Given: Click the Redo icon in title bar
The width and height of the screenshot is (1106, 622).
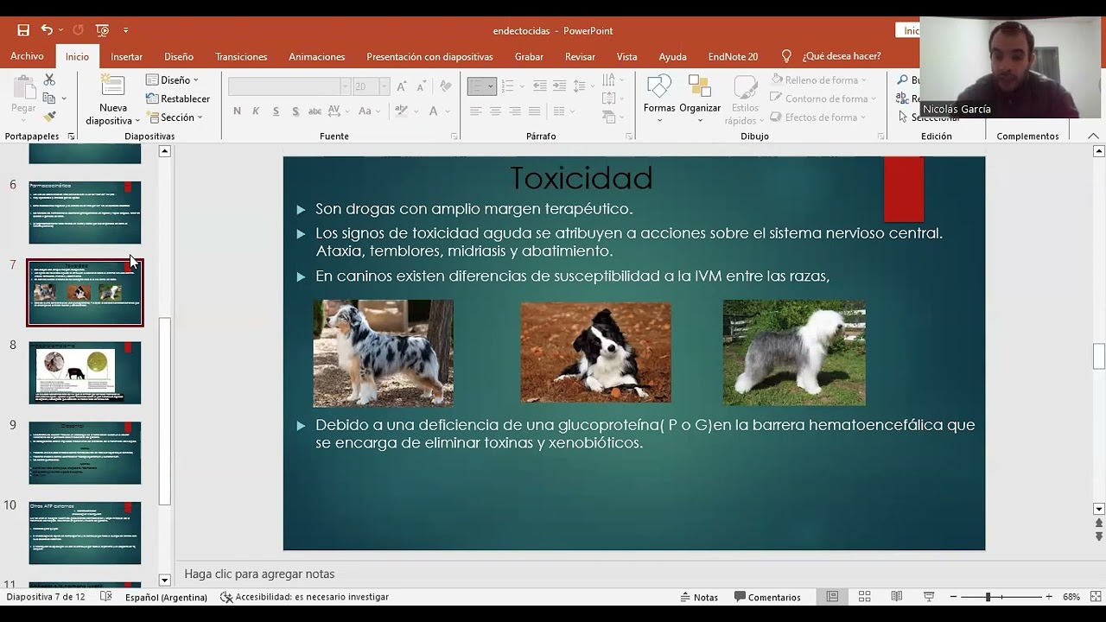Looking at the screenshot, I should pyautogui.click(x=78, y=30).
